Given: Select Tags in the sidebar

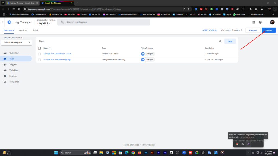Looking at the screenshot, I should [x=16, y=58].
